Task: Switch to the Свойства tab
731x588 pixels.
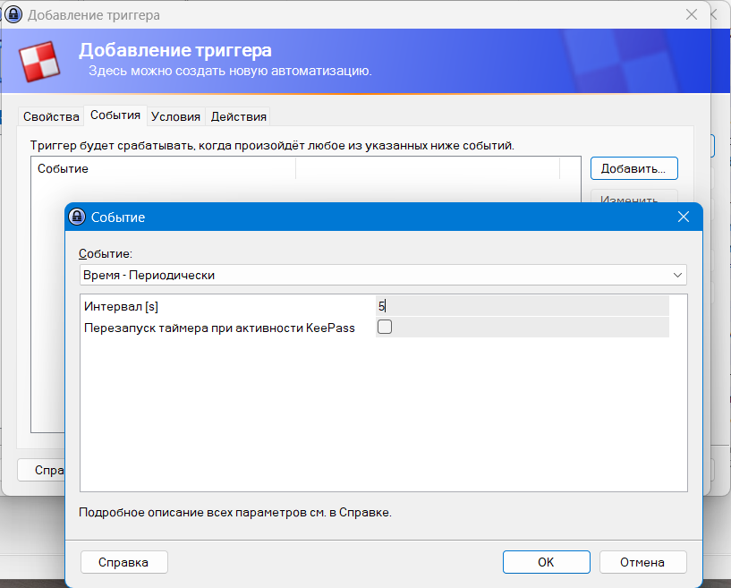Action: coord(51,116)
